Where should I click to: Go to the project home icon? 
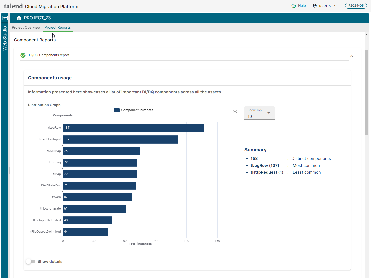(19, 18)
